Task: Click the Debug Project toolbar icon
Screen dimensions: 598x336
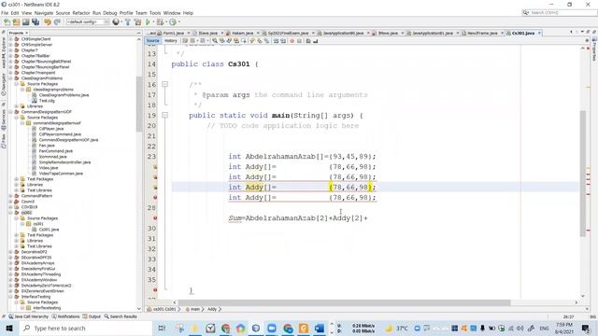Action: (160, 22)
